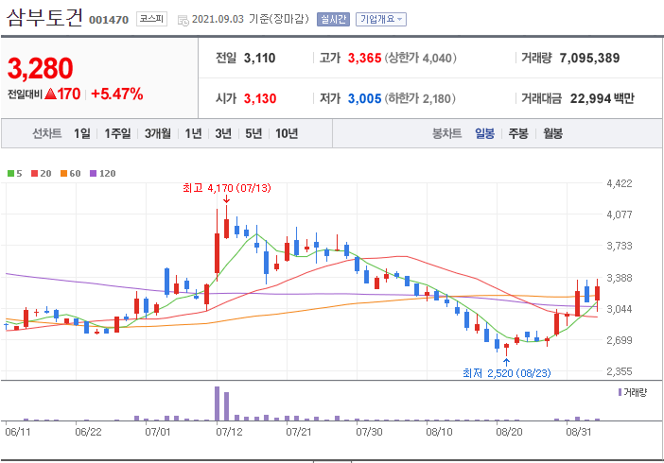Click the 거래량 7,095,389 value

coord(589,58)
